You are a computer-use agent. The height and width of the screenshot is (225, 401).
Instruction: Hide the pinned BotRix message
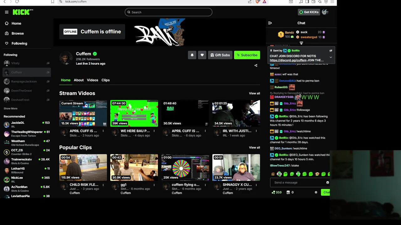[331, 51]
